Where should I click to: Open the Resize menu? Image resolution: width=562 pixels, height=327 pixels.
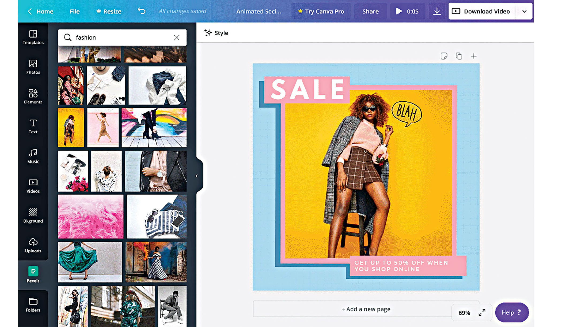(x=109, y=11)
